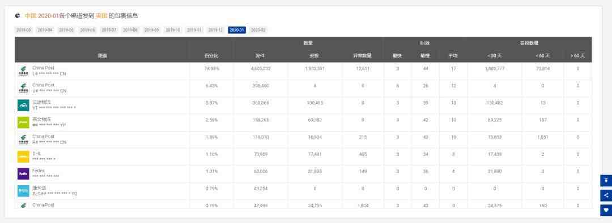Click the 异常数量 column header

(363, 56)
